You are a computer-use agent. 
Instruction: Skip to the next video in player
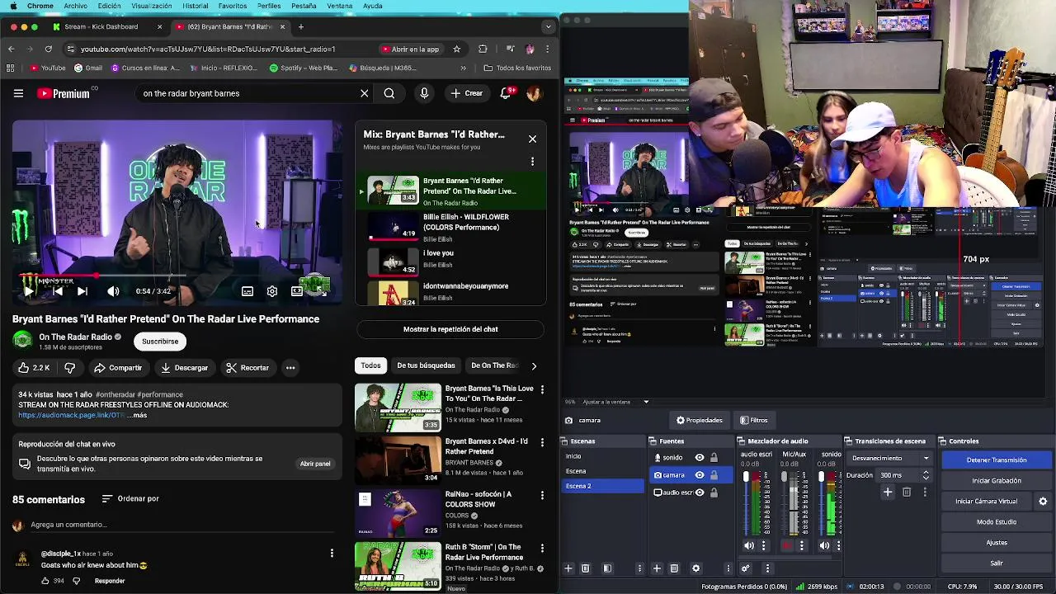[x=82, y=291]
